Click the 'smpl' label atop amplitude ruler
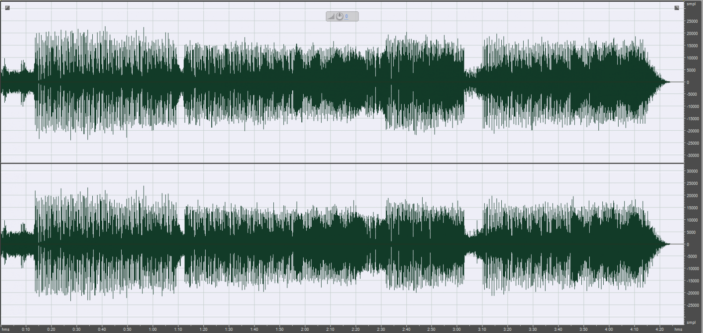 point(692,4)
